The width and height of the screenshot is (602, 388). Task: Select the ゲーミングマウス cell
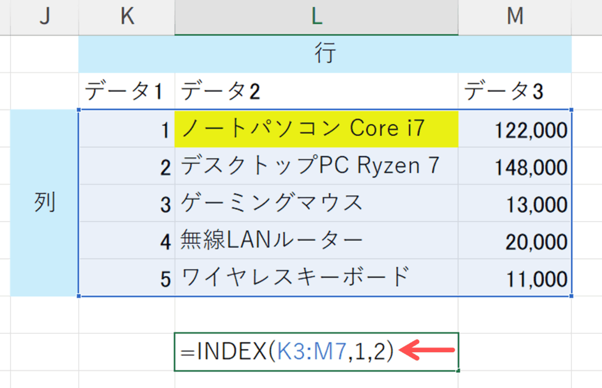tap(316, 203)
